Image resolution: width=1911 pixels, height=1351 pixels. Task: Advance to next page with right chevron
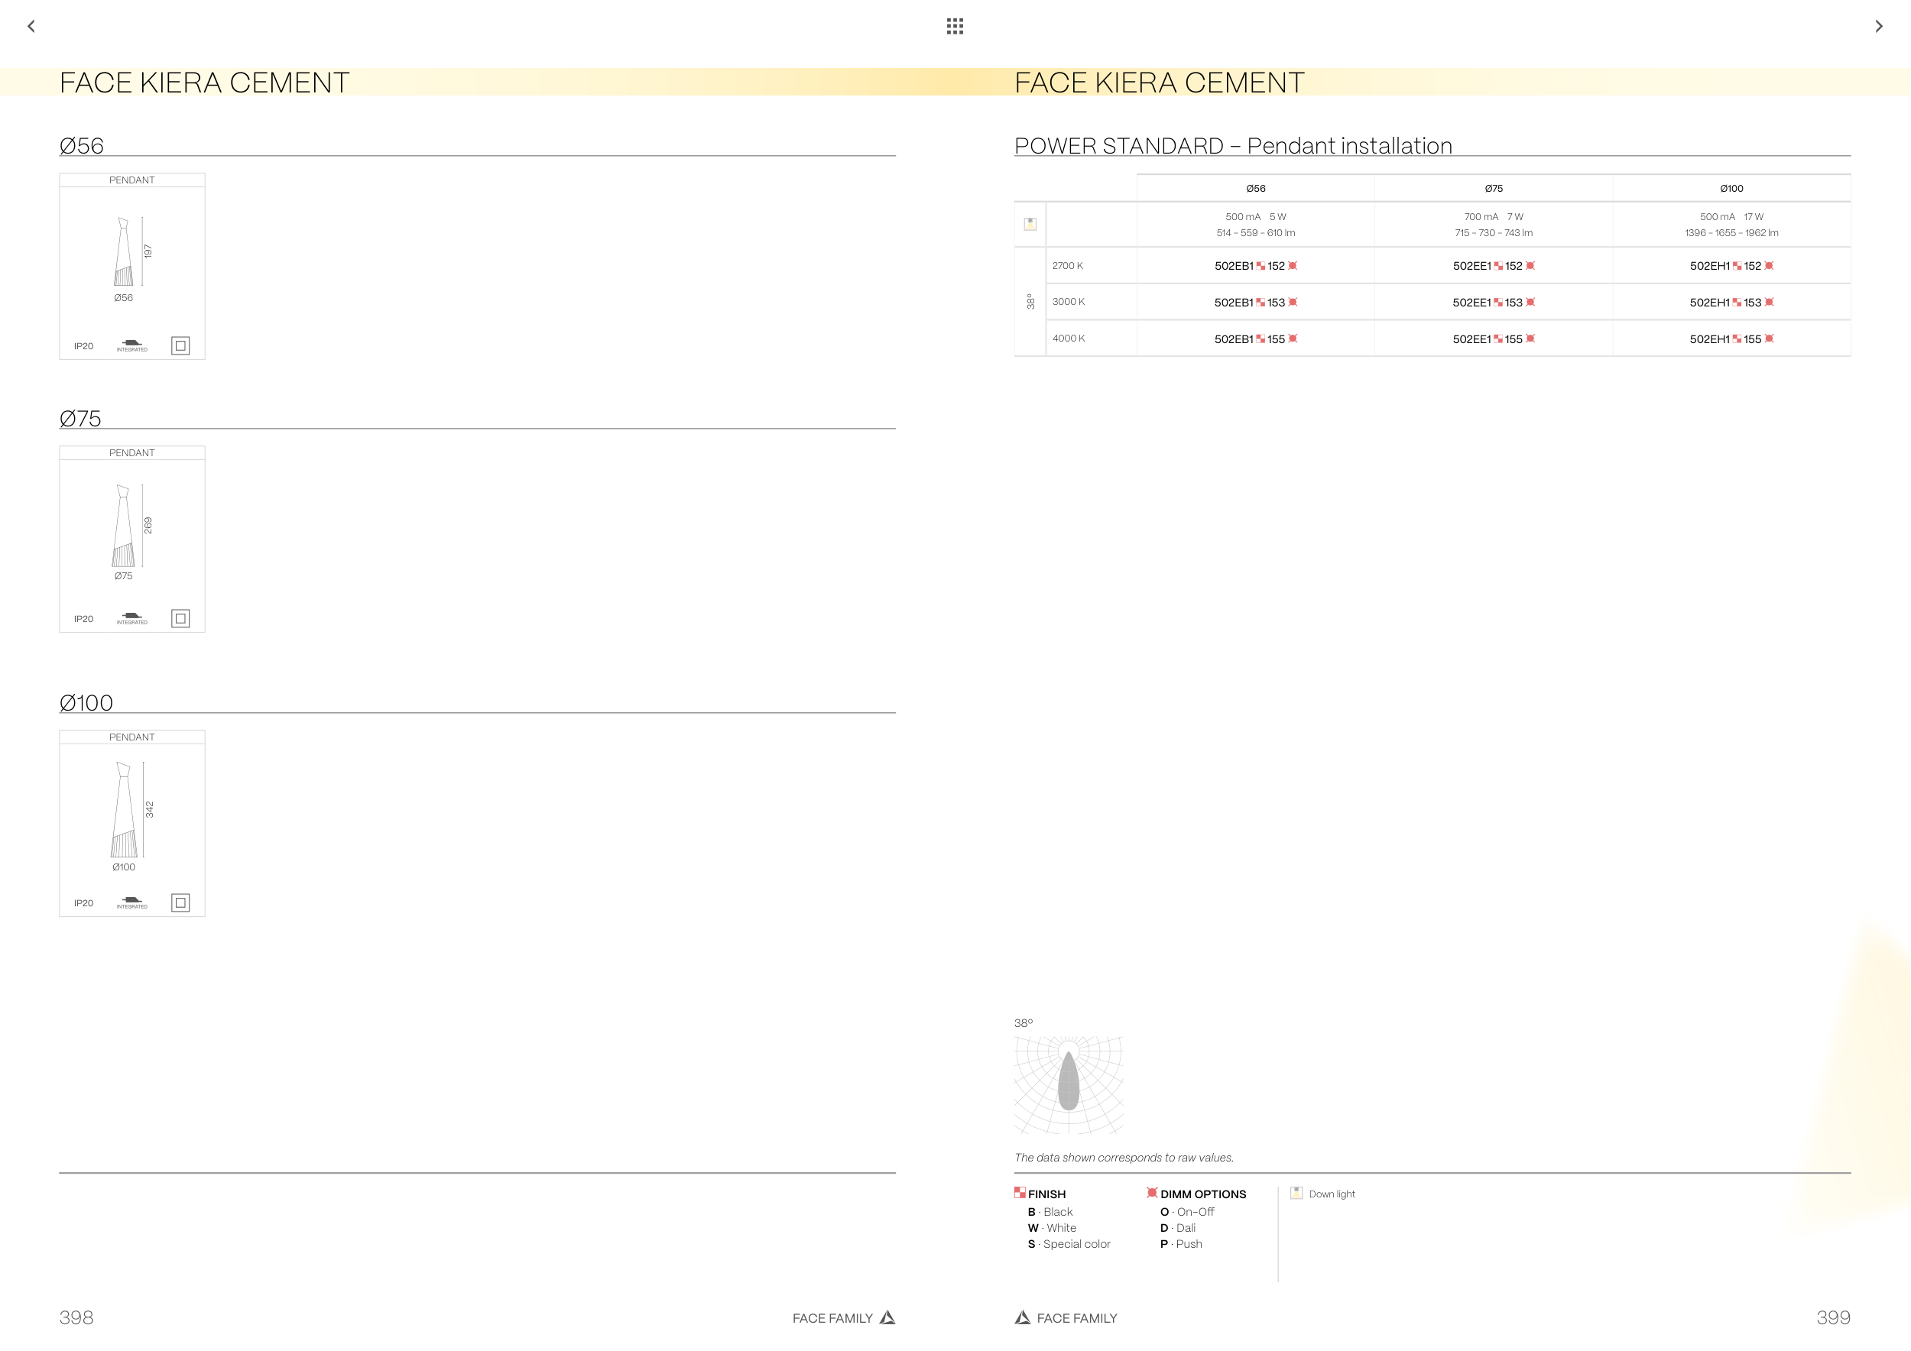pyautogui.click(x=1879, y=27)
